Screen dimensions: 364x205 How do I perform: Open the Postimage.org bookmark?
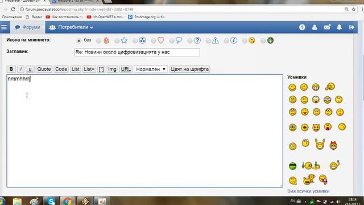pyautogui.click(x=146, y=17)
